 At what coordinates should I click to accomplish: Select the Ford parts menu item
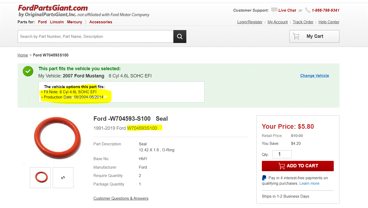42,22
